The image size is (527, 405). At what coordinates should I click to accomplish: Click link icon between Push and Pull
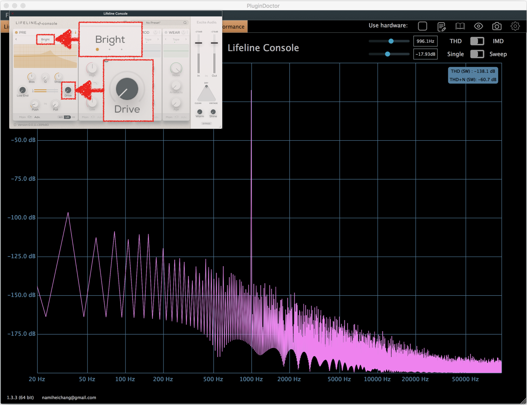click(x=45, y=104)
